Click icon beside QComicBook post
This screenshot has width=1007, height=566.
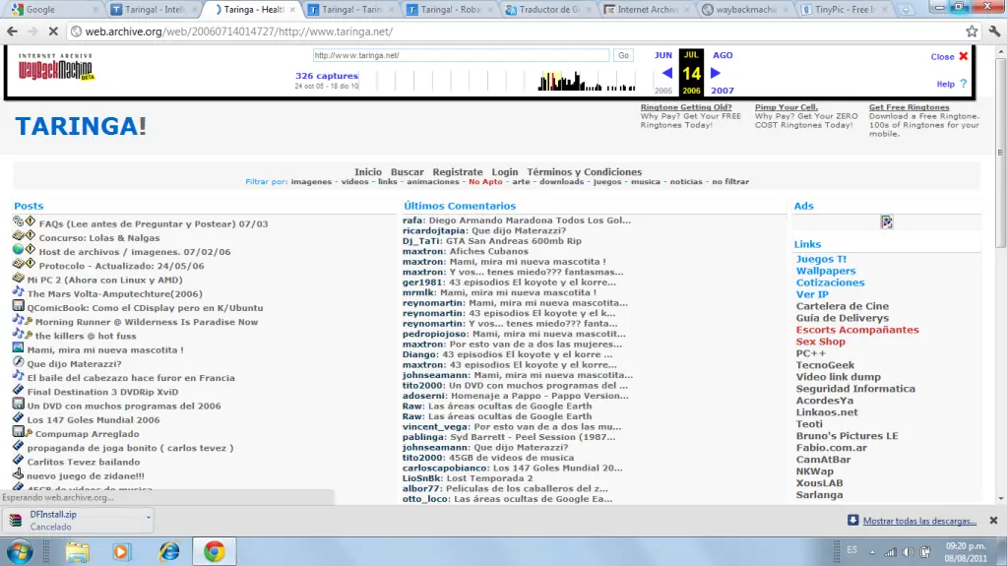[x=18, y=306]
